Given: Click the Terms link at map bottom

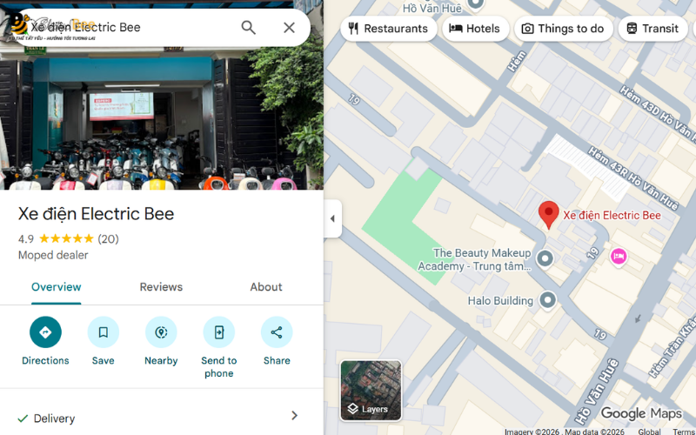Looking at the screenshot, I should pos(684,432).
